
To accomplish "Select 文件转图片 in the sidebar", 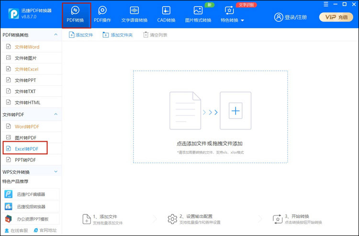I will [x=31, y=58].
